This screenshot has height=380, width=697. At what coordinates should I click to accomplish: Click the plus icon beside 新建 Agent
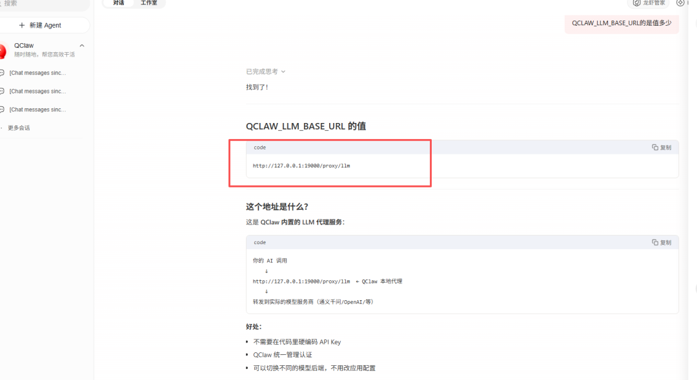click(x=22, y=25)
